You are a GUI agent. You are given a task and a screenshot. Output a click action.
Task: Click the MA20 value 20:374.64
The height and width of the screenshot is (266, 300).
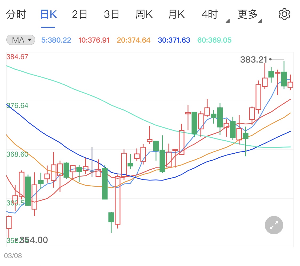(134, 40)
